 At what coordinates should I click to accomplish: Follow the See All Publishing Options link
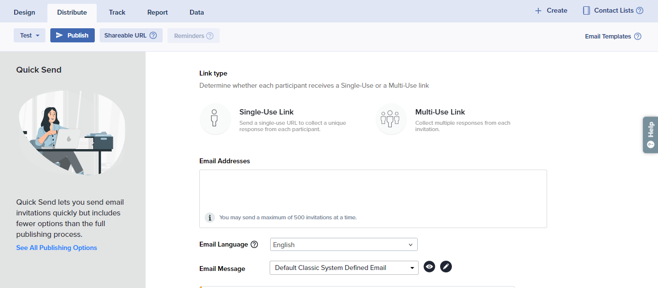click(57, 248)
